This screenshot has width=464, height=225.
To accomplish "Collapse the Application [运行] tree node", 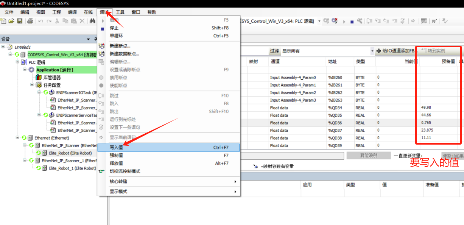I will tap(25, 70).
